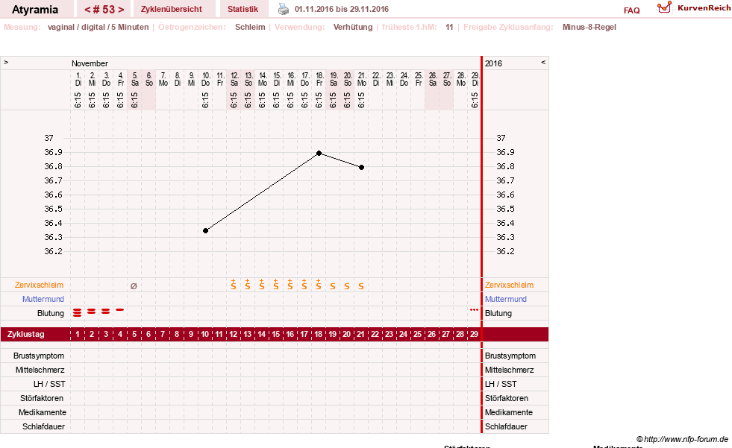The width and height of the screenshot is (732, 448).
Task: Click cycle day 10 in Zyklustag row
Action: pos(205,334)
